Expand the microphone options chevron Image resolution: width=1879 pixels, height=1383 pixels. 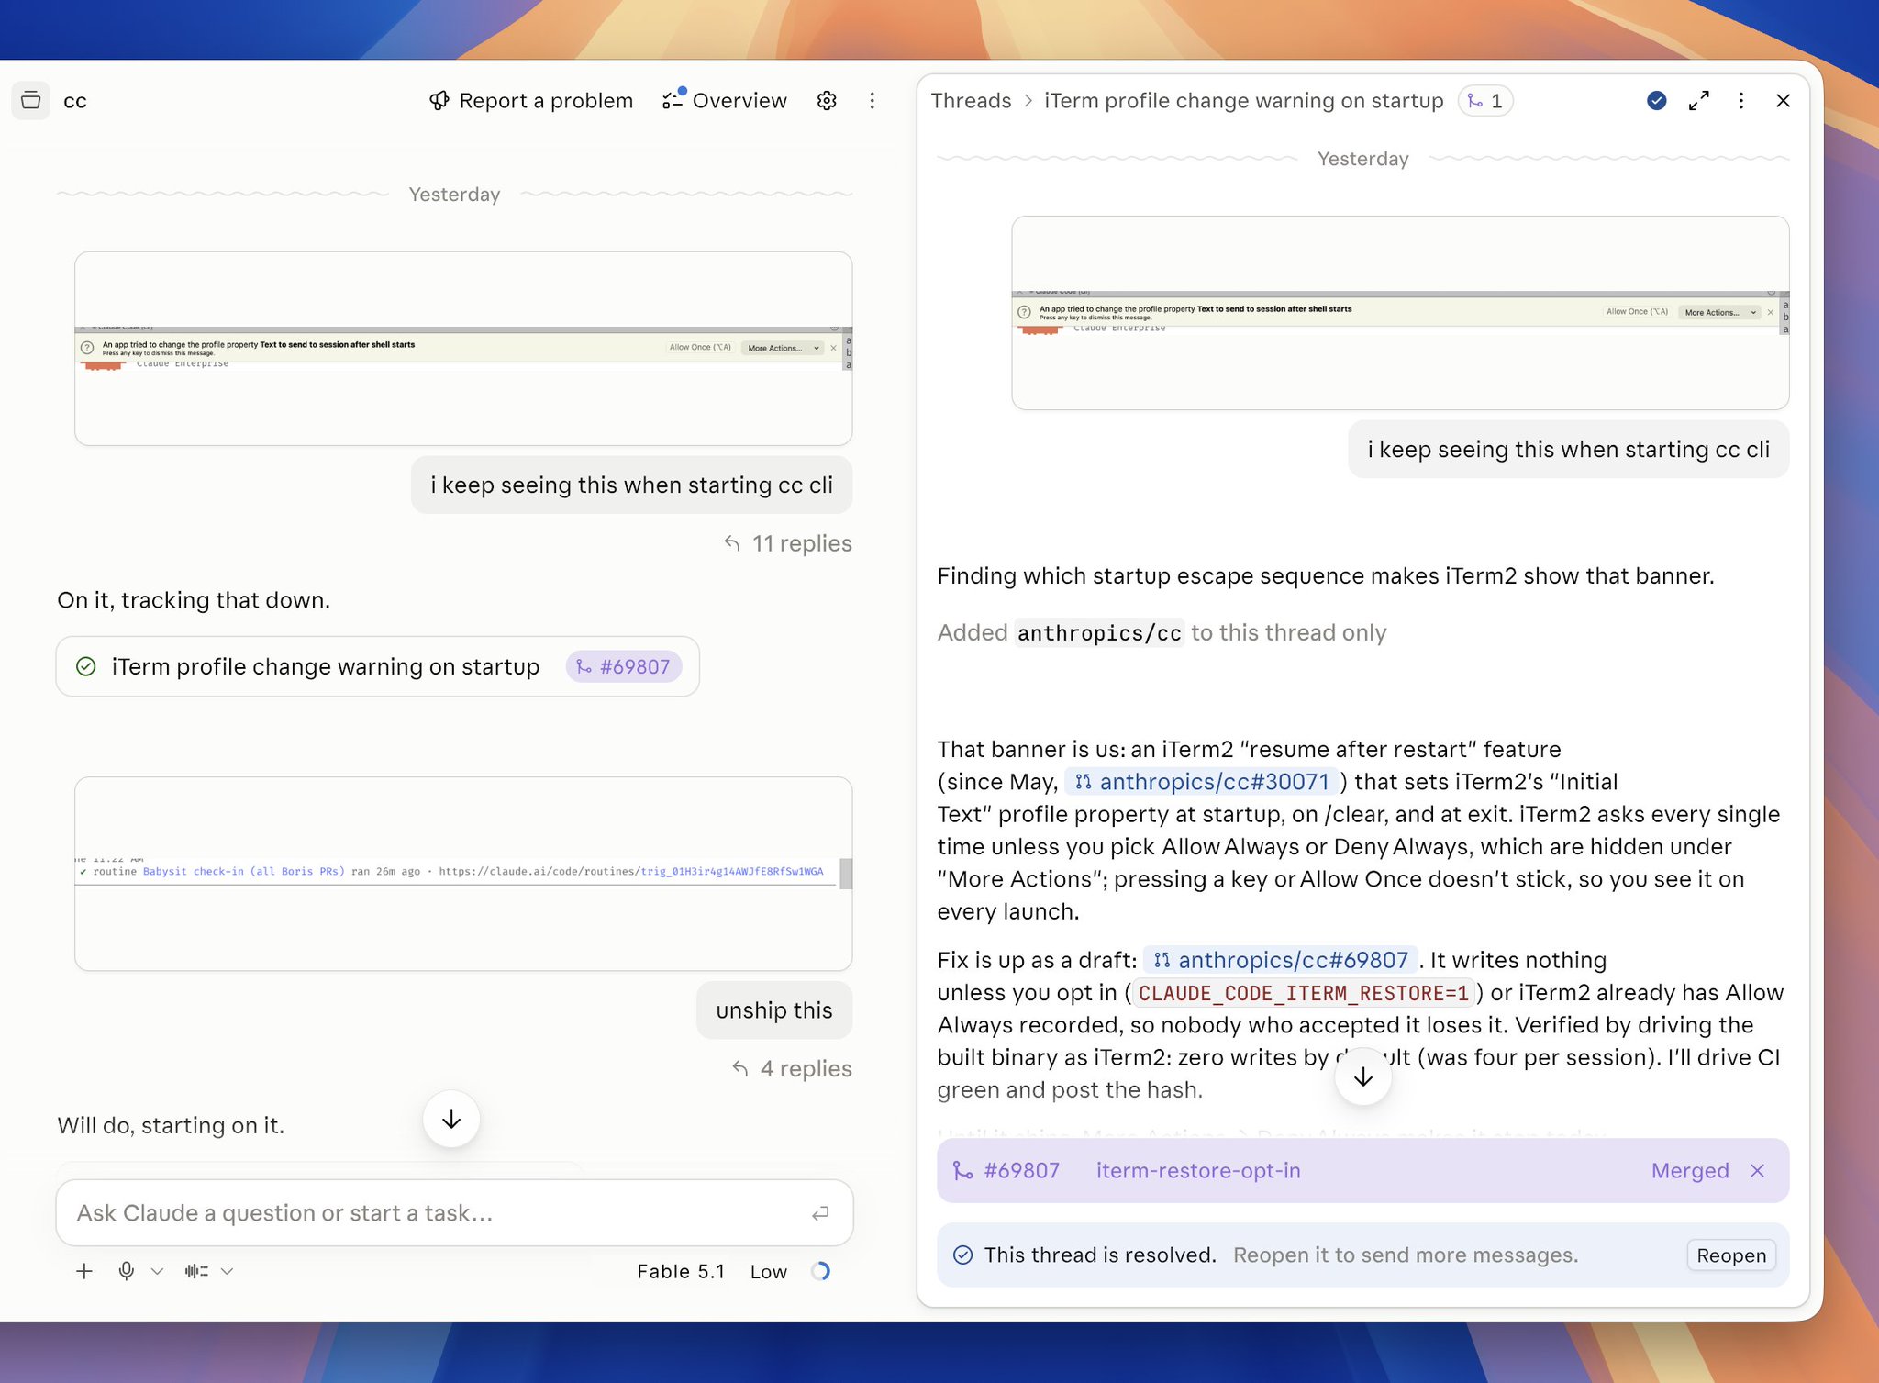(x=157, y=1271)
